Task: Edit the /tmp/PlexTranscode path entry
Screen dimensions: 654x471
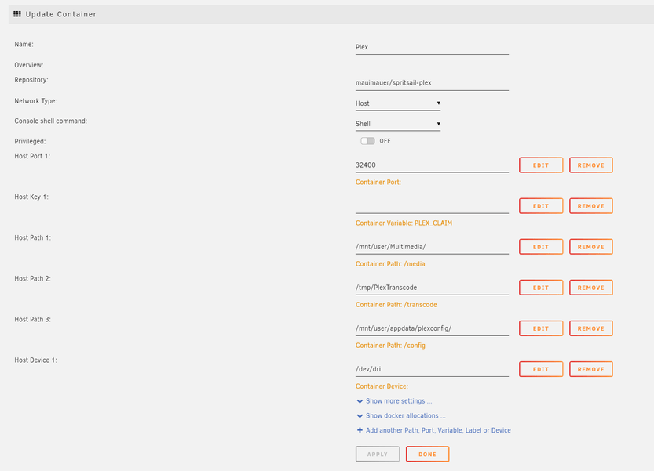Action: (x=541, y=288)
